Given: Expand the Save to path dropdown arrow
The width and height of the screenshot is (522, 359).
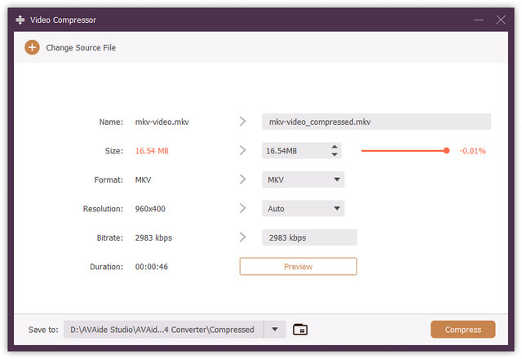Looking at the screenshot, I should click(275, 330).
